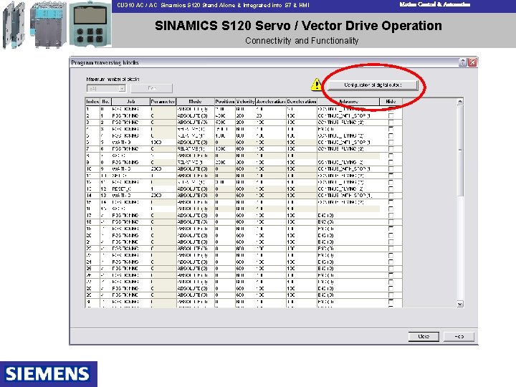This screenshot has height=387, width=516.
Task: Click the question mark title bar help icon
Action: pyautogui.click(x=463, y=62)
